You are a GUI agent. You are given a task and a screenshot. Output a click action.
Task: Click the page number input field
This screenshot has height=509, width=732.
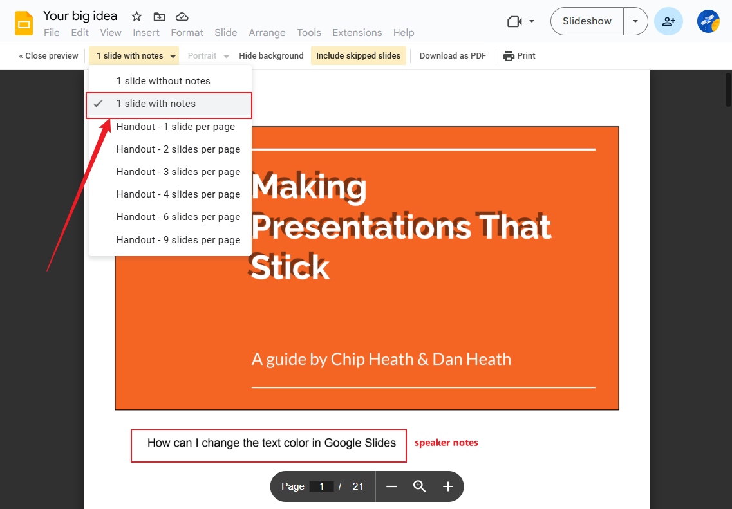point(322,486)
